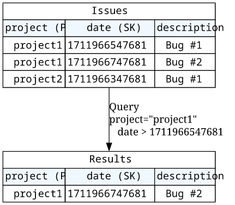Click the project="project1" query condition text

(x=153, y=119)
